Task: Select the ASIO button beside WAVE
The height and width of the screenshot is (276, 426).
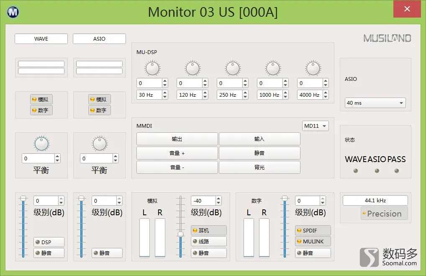Action: click(x=99, y=39)
